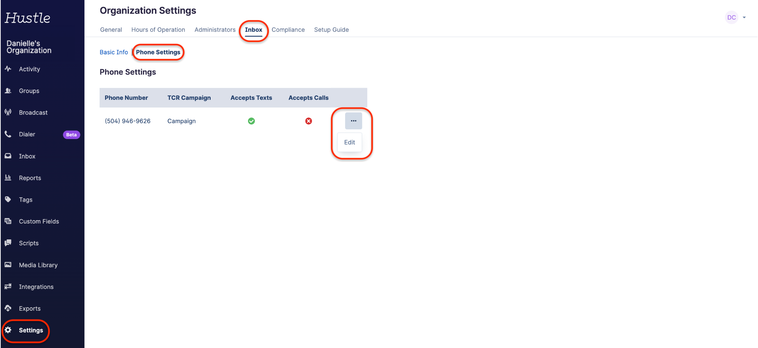Click the red Accepts Calls X indicator

[x=308, y=121]
